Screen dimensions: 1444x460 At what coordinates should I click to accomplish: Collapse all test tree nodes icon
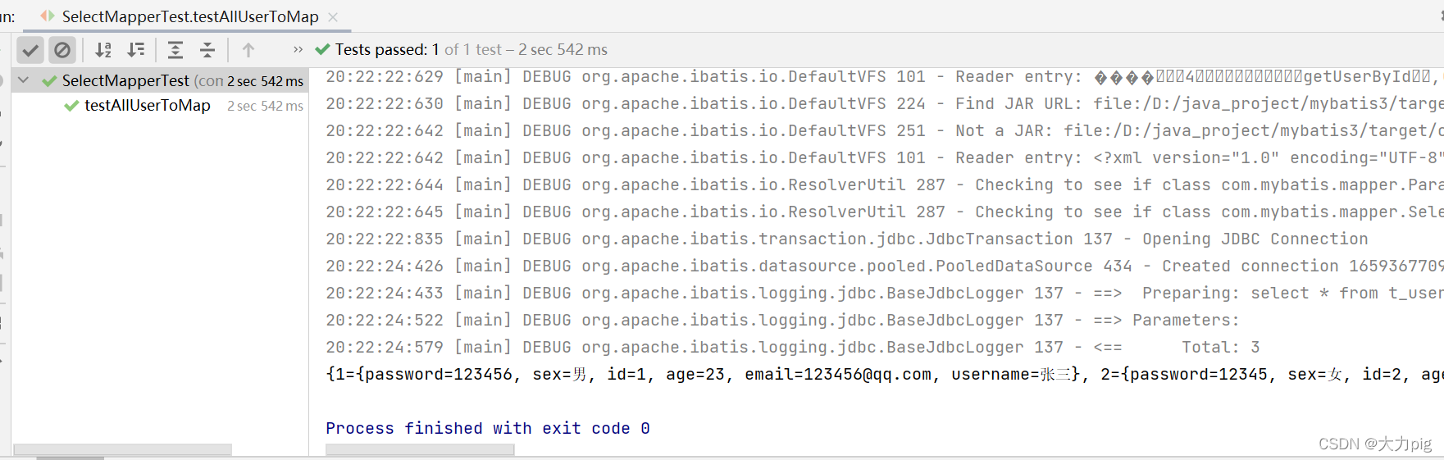(207, 50)
